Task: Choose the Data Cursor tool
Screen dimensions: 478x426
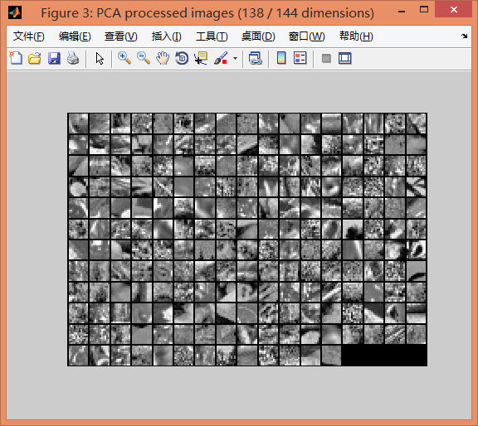Action: (x=201, y=58)
